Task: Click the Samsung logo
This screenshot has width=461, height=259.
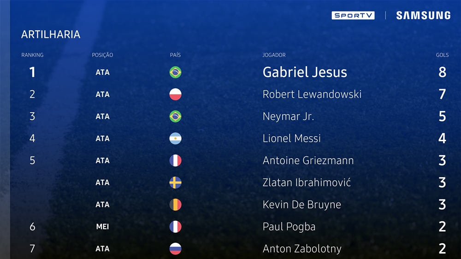Action: coord(423,15)
